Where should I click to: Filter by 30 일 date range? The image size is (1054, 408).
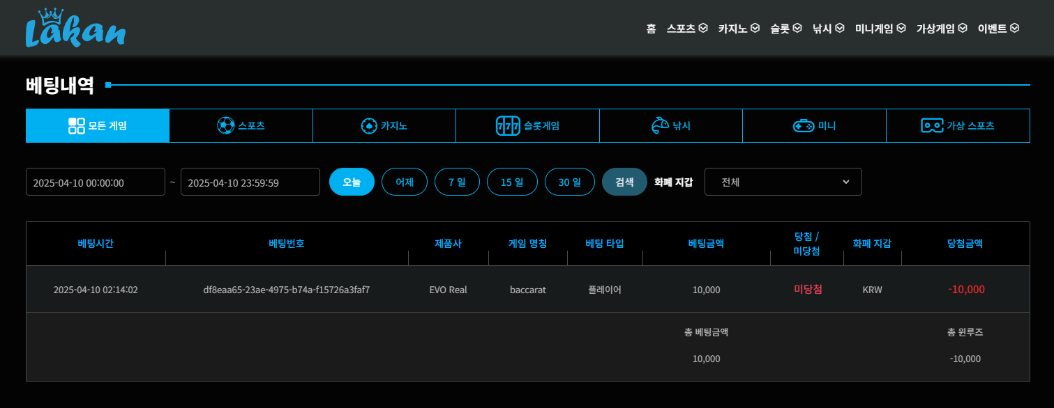[569, 182]
